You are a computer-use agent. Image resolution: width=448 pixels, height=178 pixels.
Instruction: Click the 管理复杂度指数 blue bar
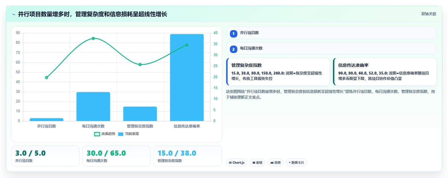pos(140,114)
